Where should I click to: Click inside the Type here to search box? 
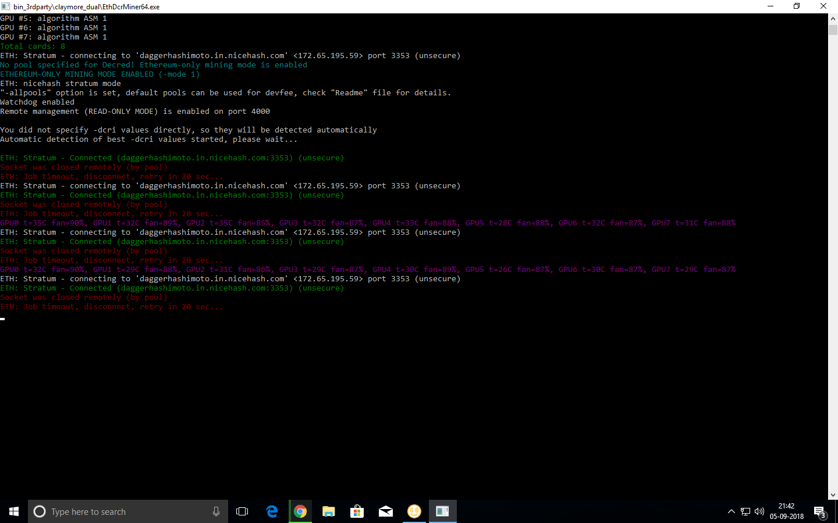tap(116, 511)
